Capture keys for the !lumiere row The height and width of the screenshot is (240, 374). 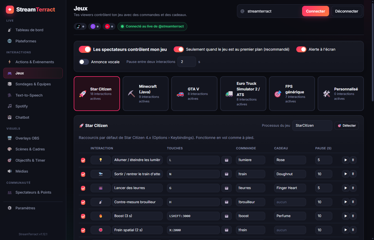(227, 160)
